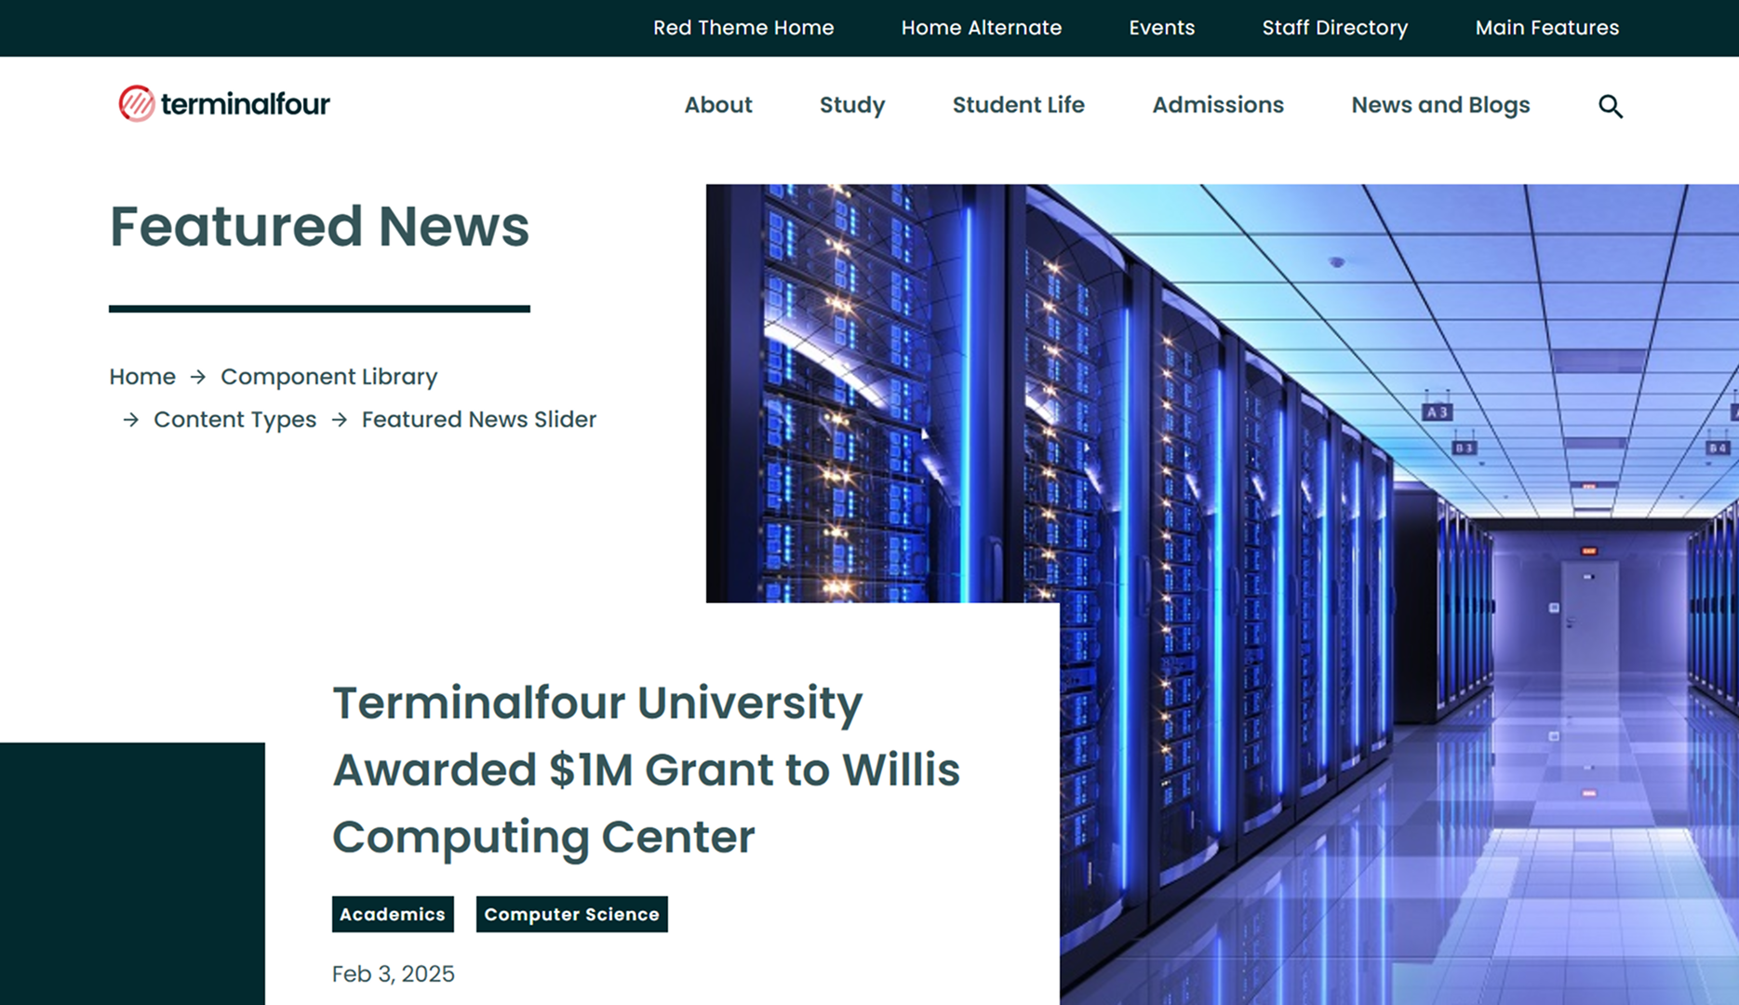The image size is (1739, 1005).
Task: Open the Admissions navigation menu
Action: point(1217,105)
